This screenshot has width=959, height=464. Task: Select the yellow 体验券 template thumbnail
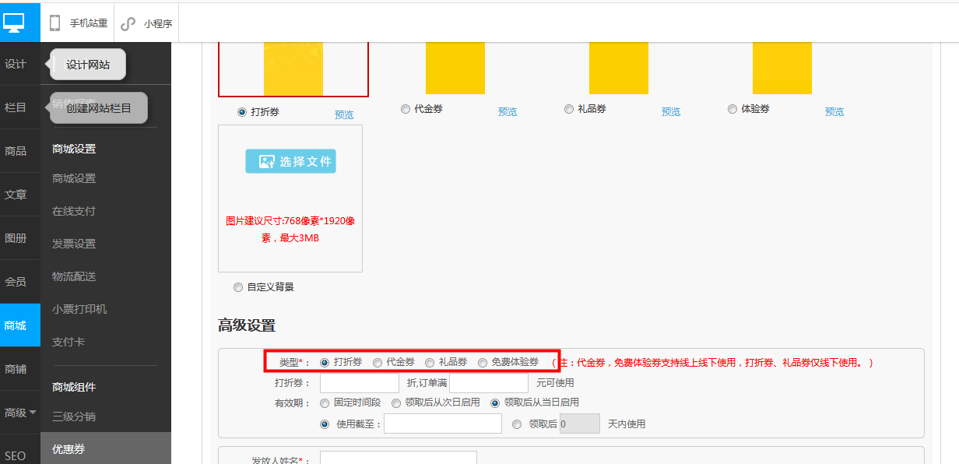click(782, 69)
